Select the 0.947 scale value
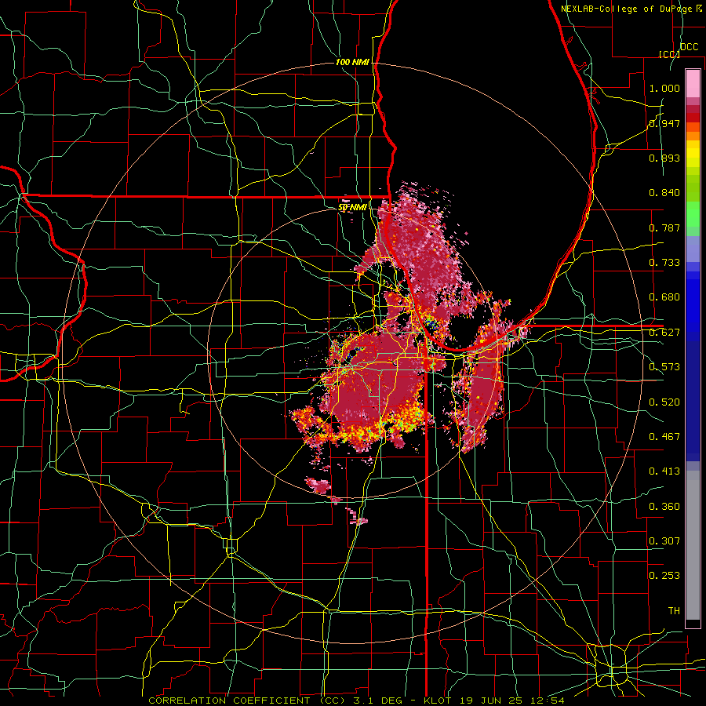The image size is (706, 706). [664, 123]
